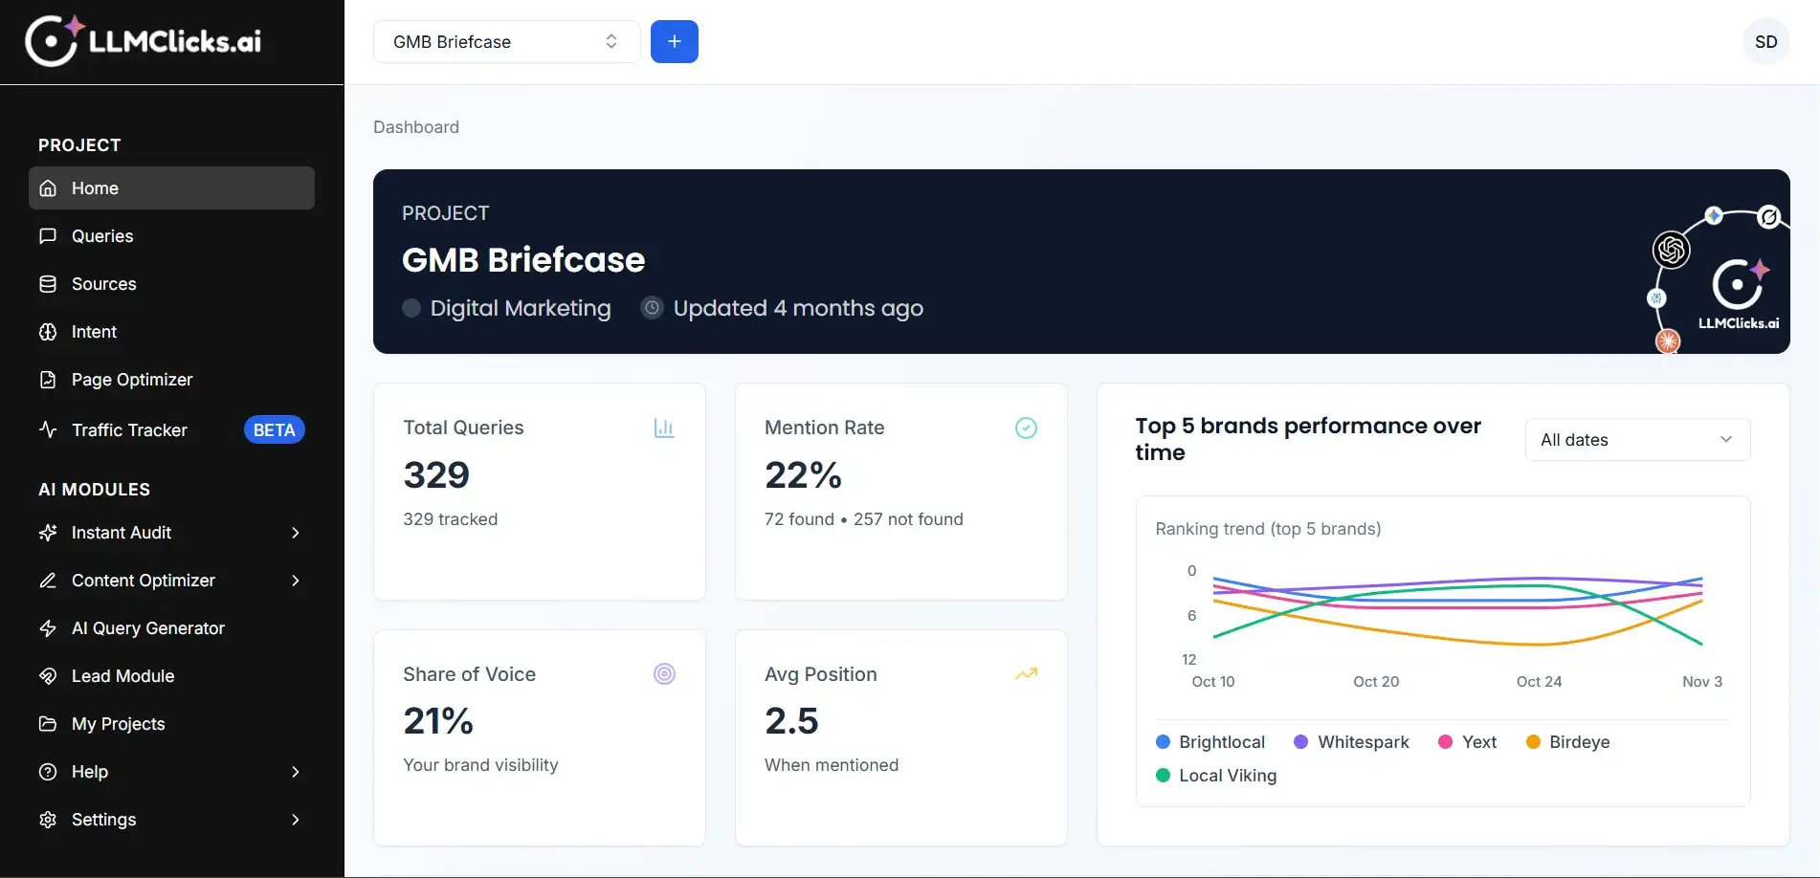Go to My Projects
This screenshot has width=1820, height=878.
click(x=118, y=723)
